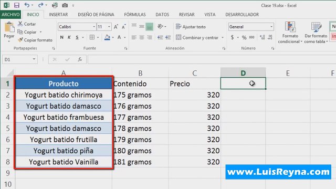Align text to middle vertically
This screenshot has width=336, height=189.
[142, 27]
